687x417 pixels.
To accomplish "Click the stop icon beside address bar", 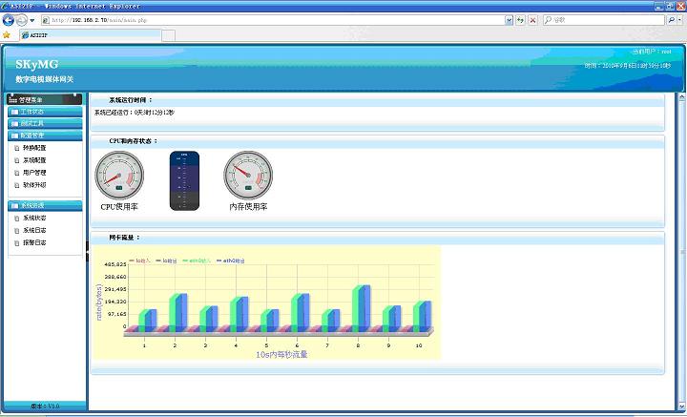I will coord(533,19).
